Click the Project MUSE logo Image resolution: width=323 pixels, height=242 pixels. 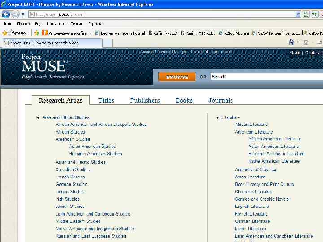(x=53, y=67)
